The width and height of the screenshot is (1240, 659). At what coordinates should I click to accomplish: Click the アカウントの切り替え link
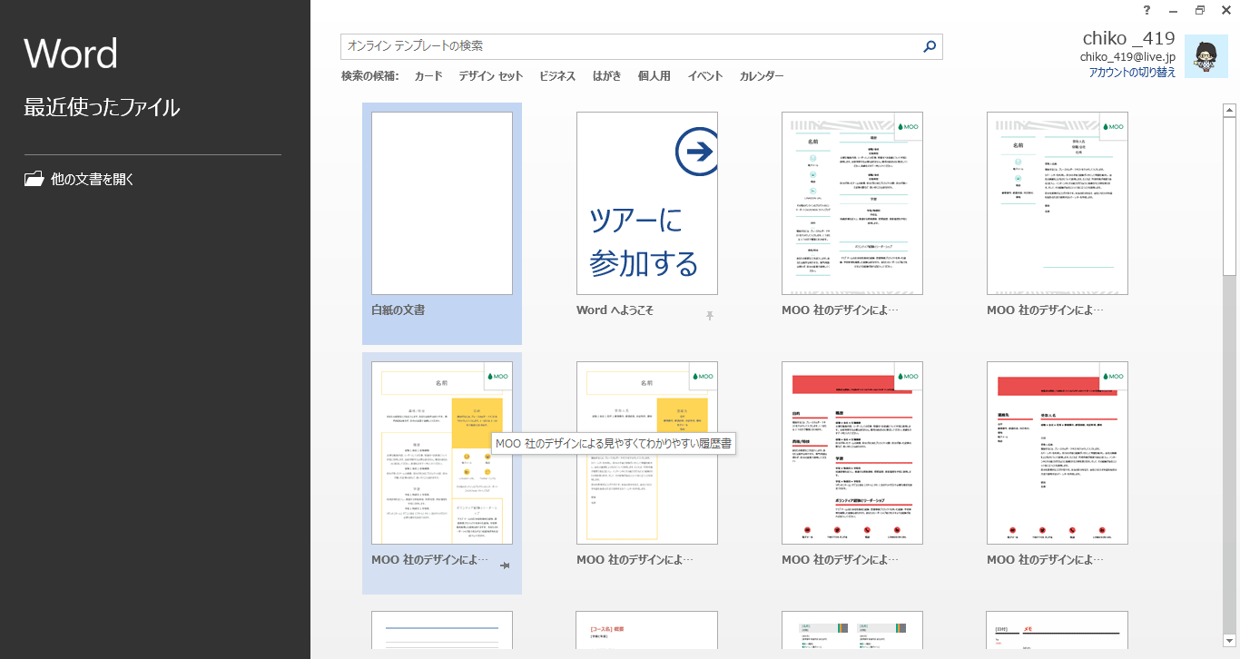tap(1132, 72)
